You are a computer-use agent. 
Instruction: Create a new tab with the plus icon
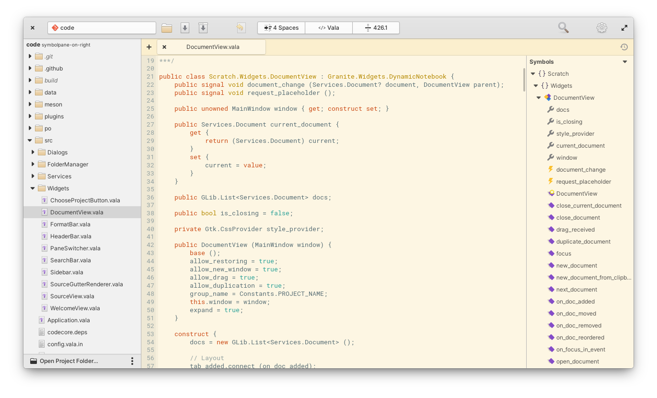click(x=149, y=47)
